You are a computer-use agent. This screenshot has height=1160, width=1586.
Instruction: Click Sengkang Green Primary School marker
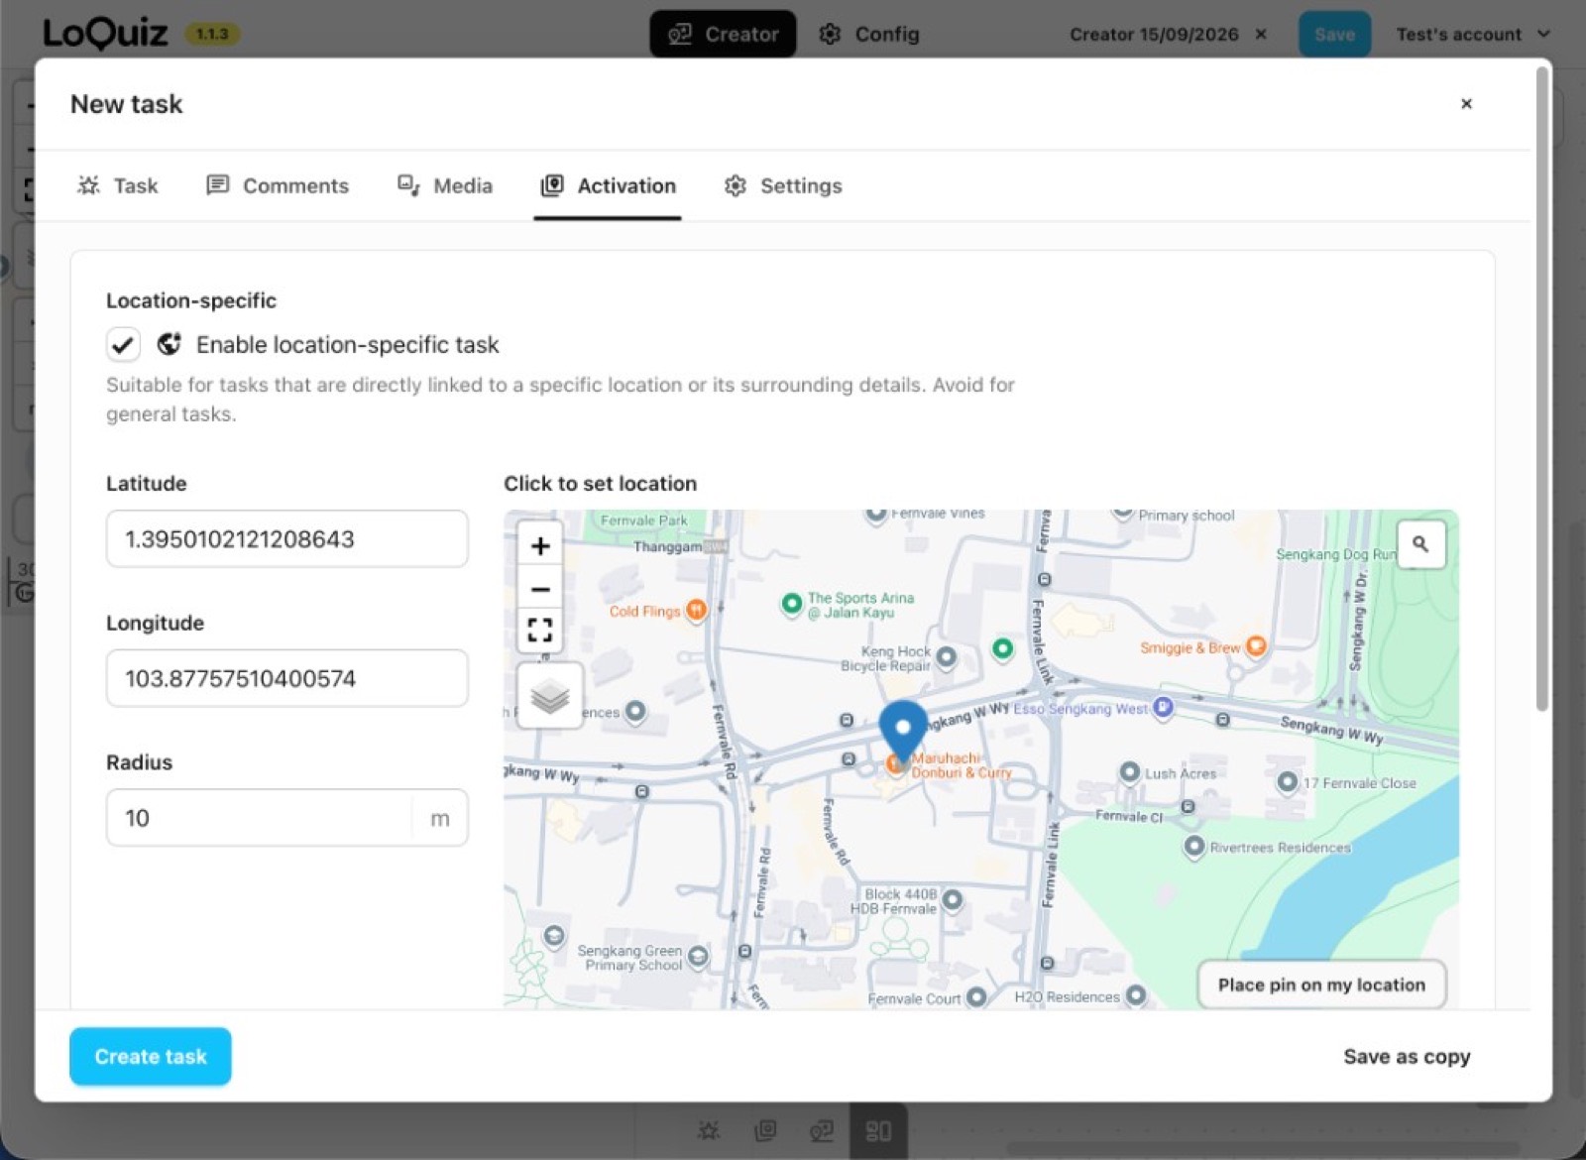tap(698, 956)
